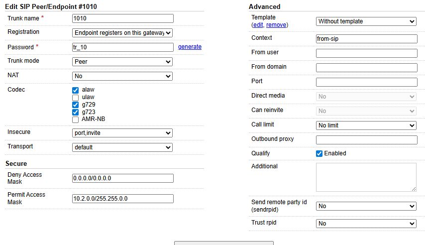Click the generate password link
The height and width of the screenshot is (245, 425).
click(190, 47)
